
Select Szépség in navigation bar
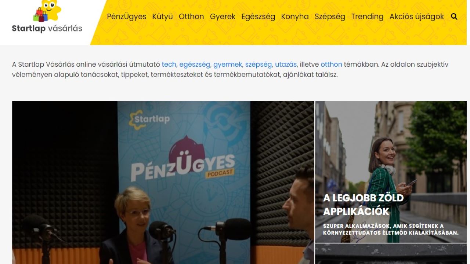(330, 16)
